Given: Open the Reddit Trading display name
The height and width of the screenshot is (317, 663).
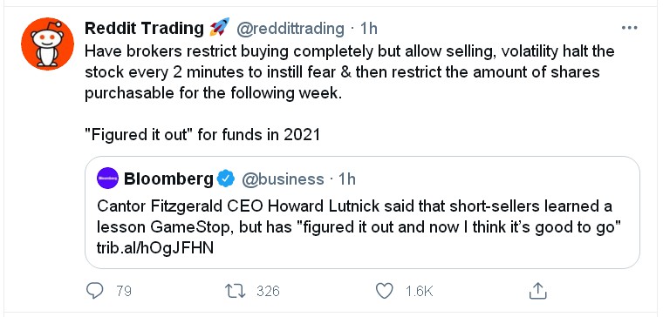Looking at the screenshot, I should click(144, 28).
